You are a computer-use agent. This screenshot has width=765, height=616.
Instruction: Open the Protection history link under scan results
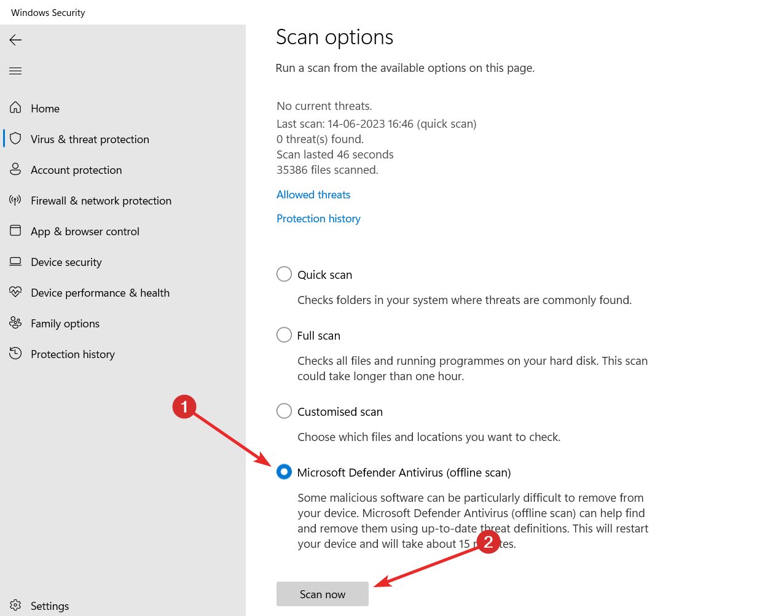tap(318, 219)
